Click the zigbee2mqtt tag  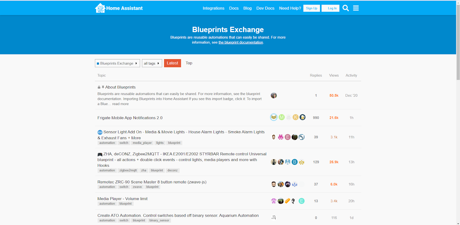pyautogui.click(x=128, y=170)
